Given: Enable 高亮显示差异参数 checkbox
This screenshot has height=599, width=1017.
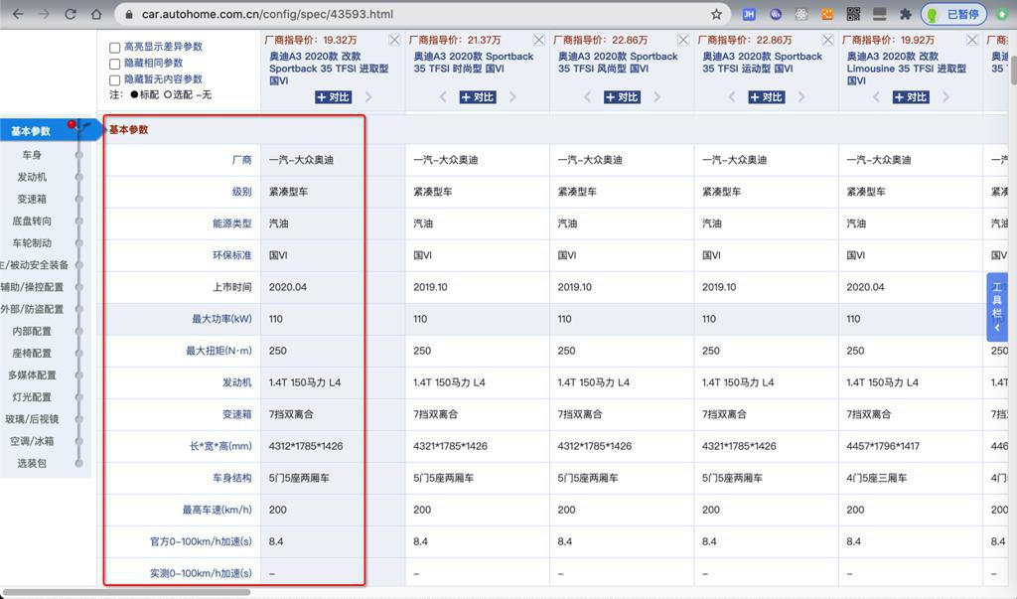Looking at the screenshot, I should [115, 48].
